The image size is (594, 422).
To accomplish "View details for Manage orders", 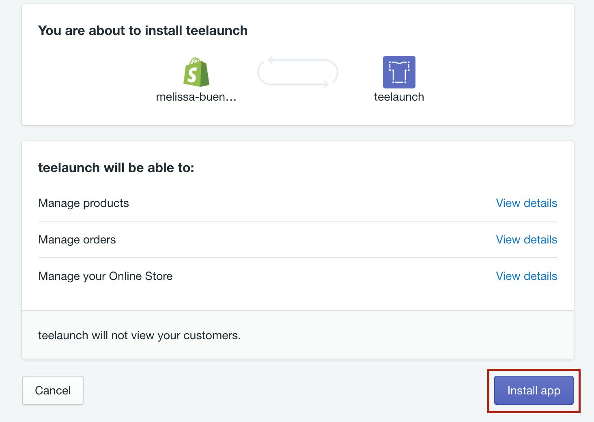I will coord(527,239).
